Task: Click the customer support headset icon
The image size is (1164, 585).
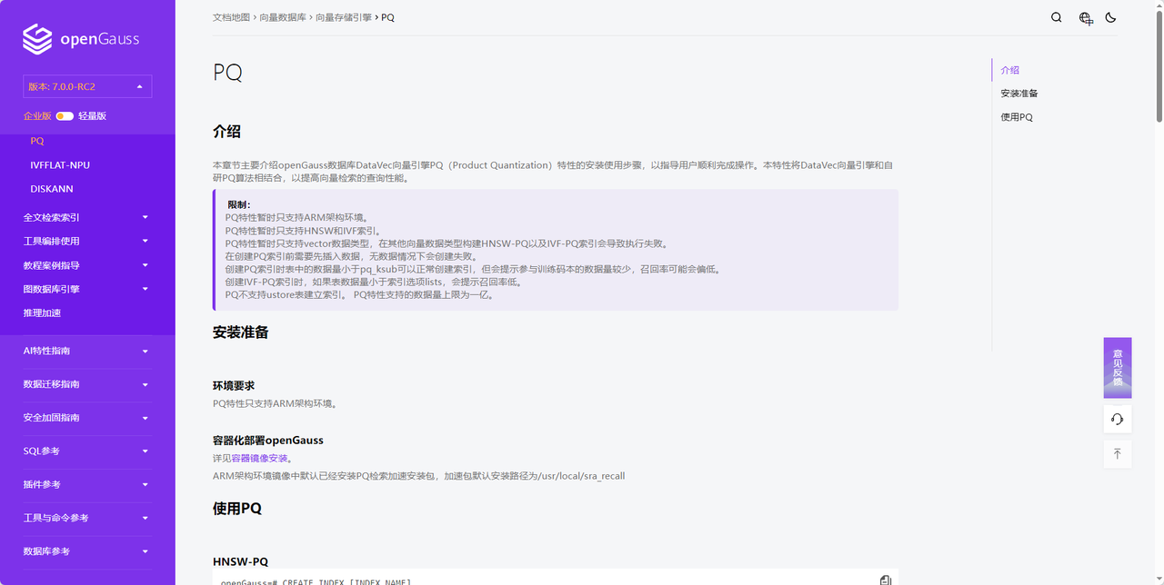Action: click(1117, 419)
